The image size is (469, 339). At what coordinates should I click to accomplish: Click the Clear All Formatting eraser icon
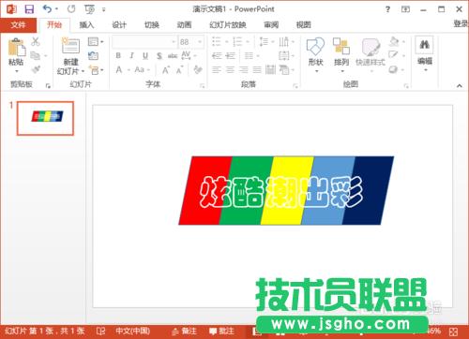tap(198, 69)
